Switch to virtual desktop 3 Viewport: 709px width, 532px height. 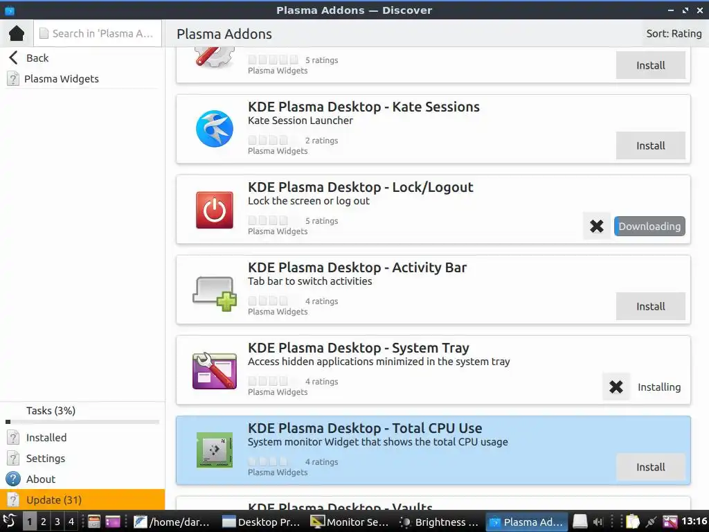[x=57, y=522]
